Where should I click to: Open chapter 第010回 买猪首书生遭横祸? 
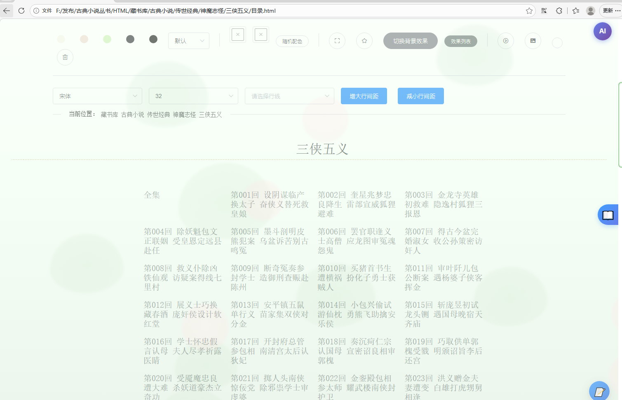357,278
